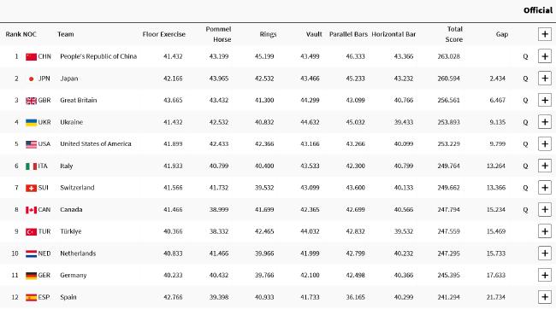Expand Canada row plus button
The image size is (556, 309).
[545, 209]
